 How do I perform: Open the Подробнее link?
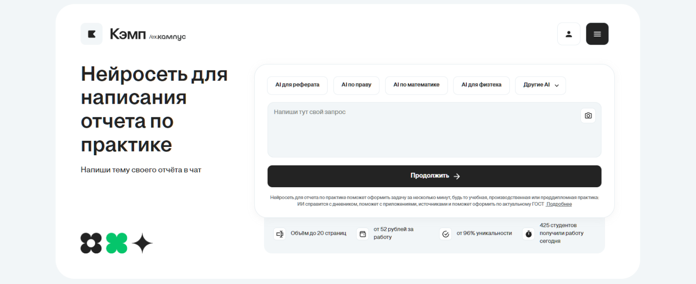559,204
